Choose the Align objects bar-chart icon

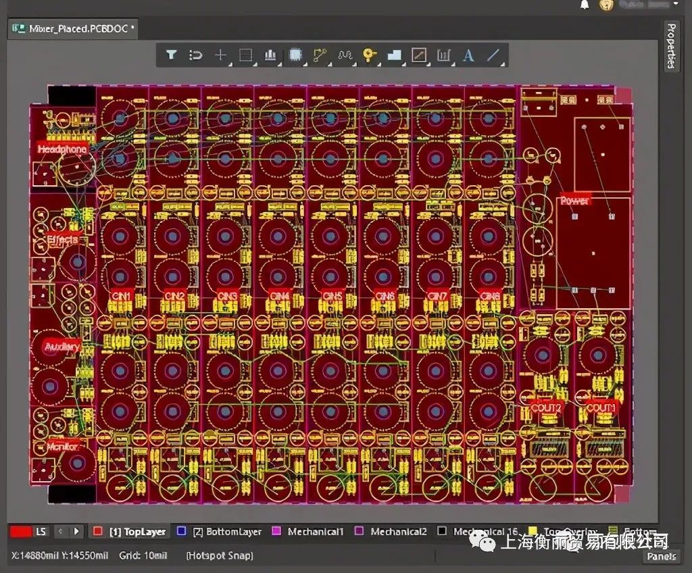point(270,55)
